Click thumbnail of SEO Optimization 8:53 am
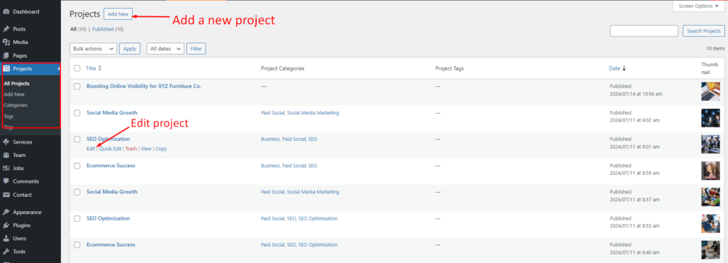The width and height of the screenshot is (728, 263). [x=710, y=223]
